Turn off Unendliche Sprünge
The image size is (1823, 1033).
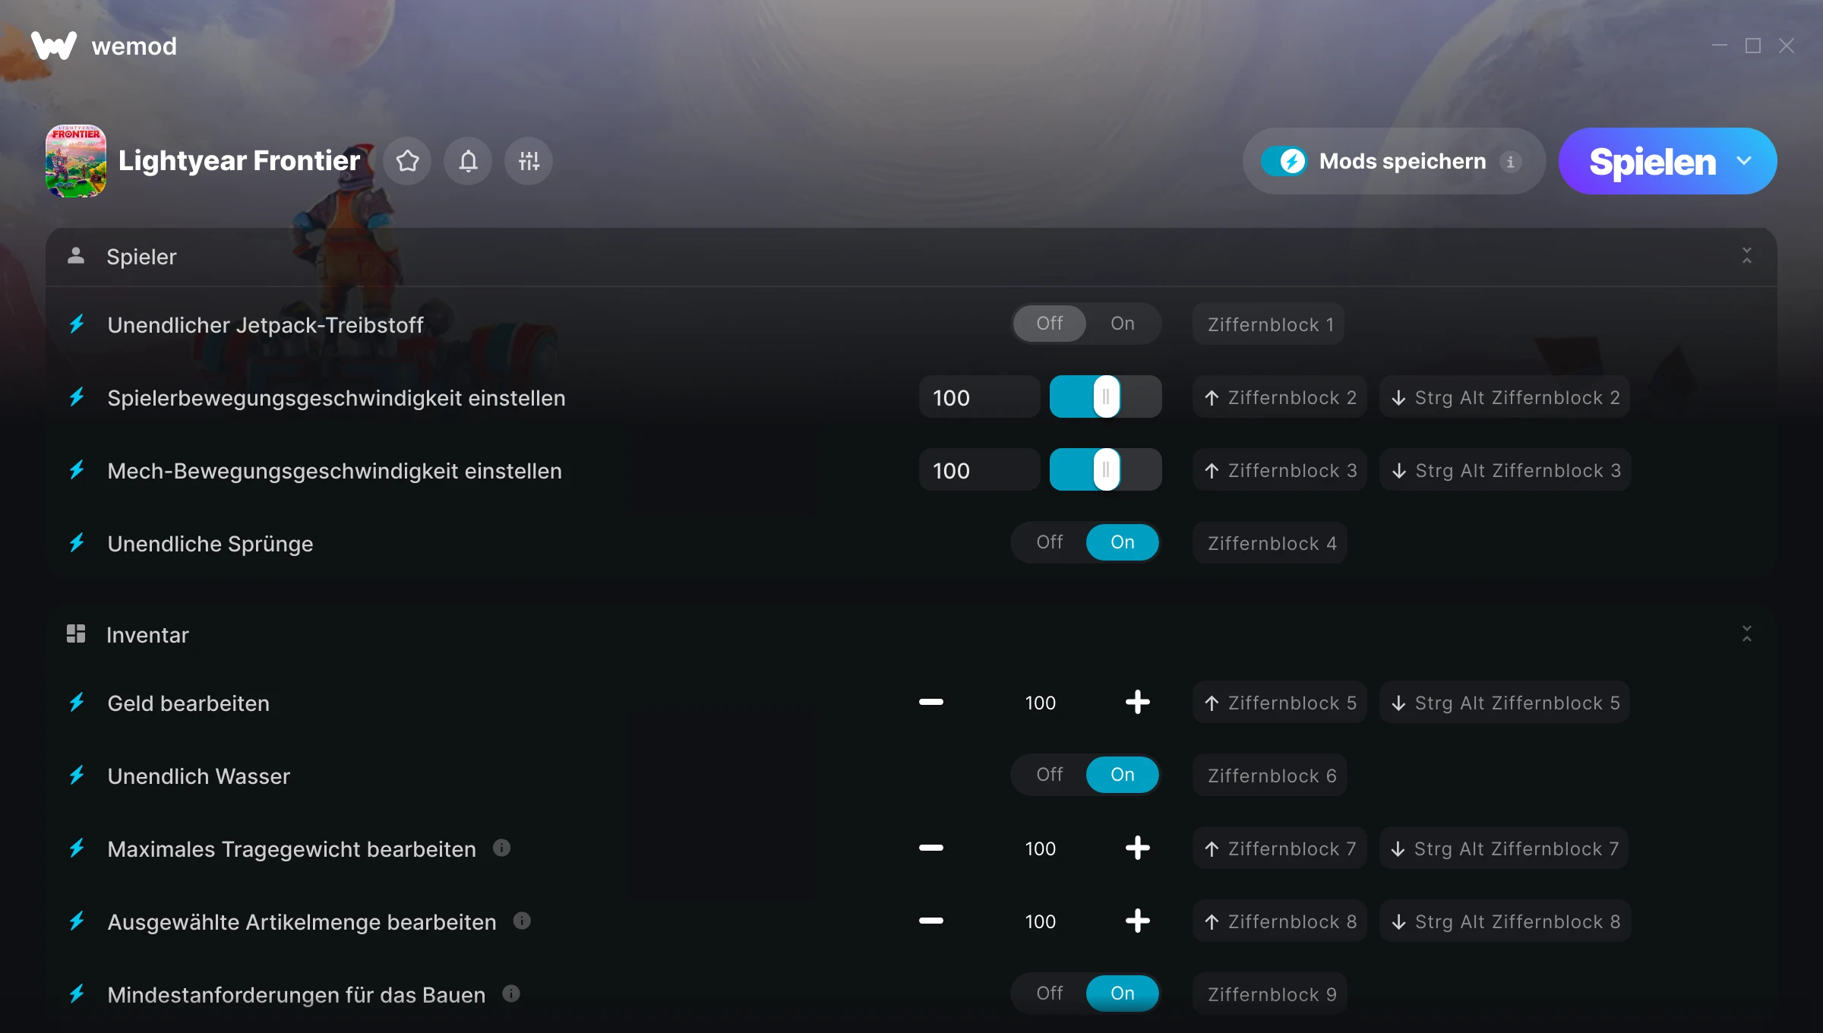[x=1049, y=542]
